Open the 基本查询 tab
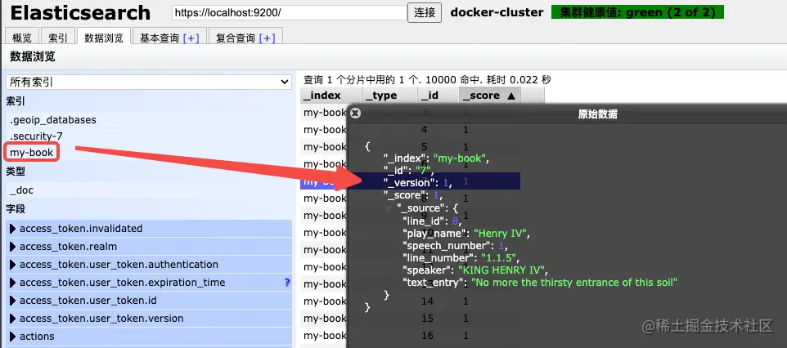787x348 pixels. 159,38
